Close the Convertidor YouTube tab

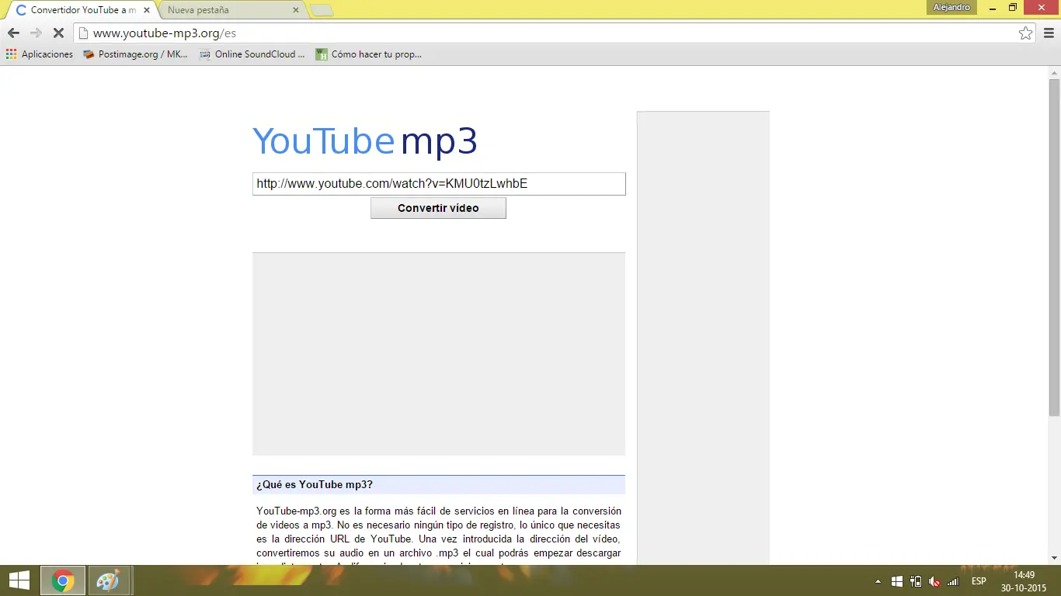pos(147,10)
